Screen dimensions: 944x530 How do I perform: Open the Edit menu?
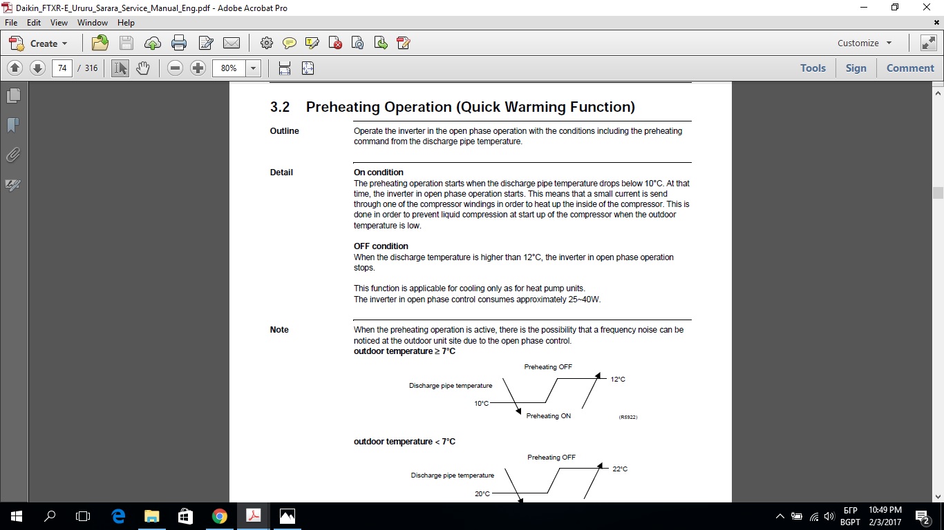pyautogui.click(x=34, y=23)
